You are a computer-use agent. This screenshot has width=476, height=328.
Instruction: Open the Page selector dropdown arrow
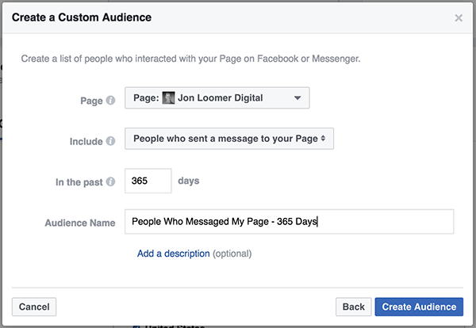tap(297, 98)
